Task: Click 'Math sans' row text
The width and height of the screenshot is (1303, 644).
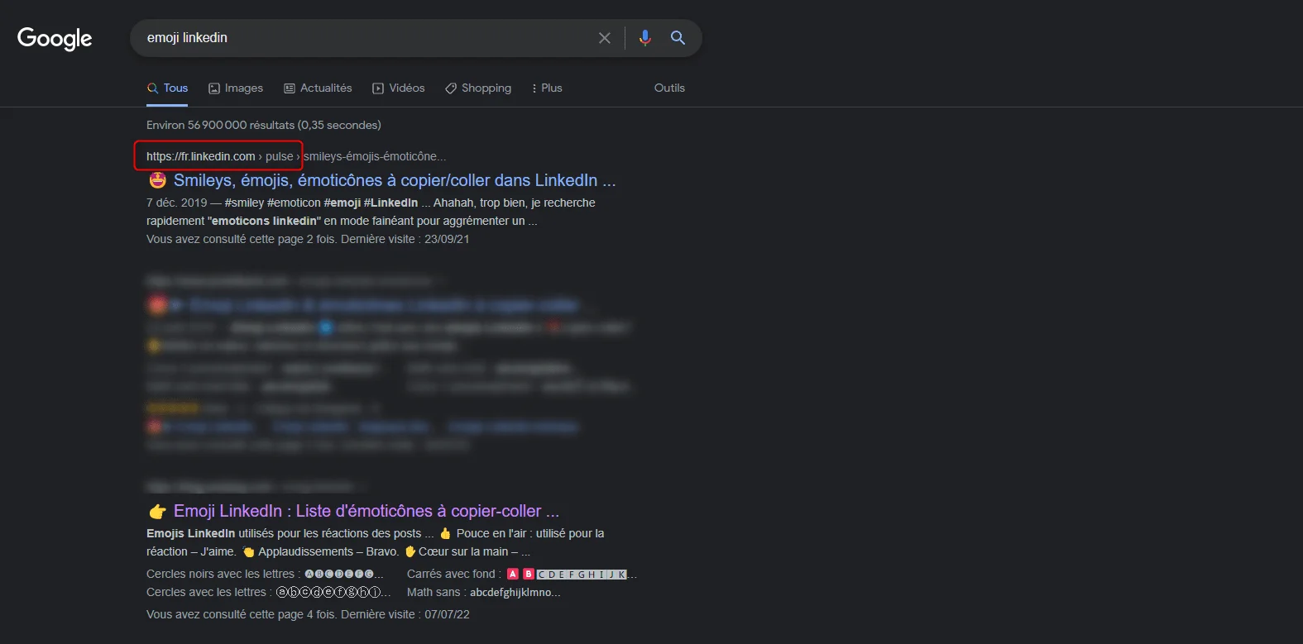Action: click(484, 592)
